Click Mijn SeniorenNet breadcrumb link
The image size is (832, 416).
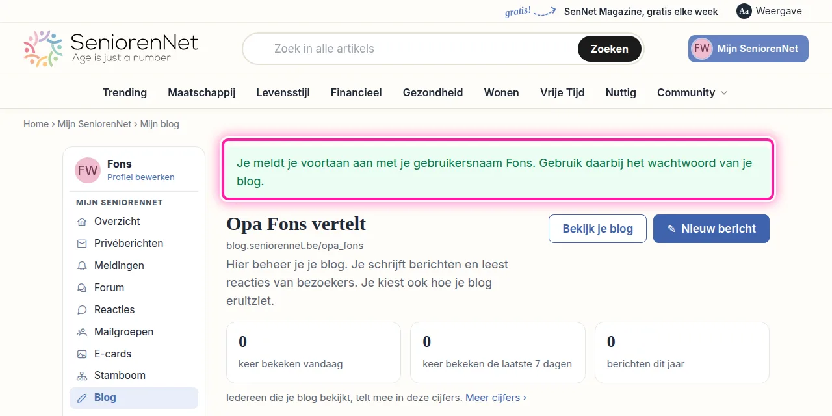(x=94, y=123)
